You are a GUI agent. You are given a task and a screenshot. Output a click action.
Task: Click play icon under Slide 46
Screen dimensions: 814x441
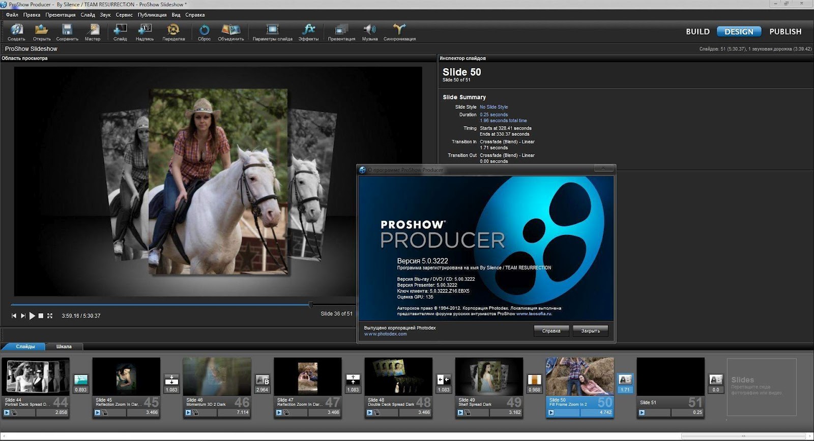188,413
